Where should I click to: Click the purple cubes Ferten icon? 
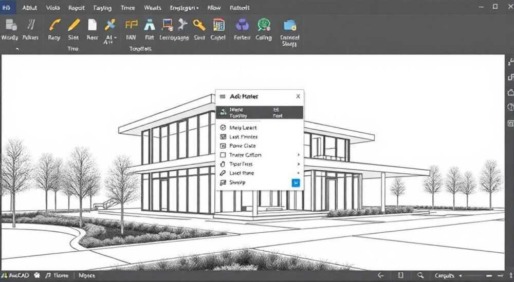(x=242, y=25)
